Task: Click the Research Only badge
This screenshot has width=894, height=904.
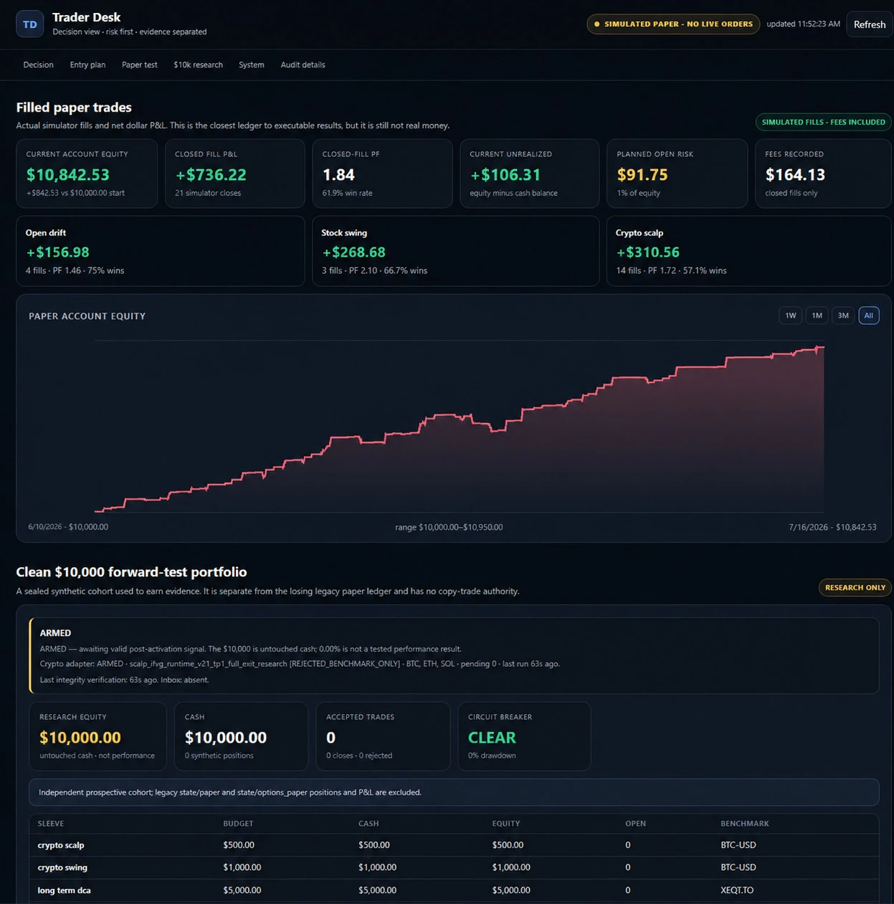Action: coord(855,587)
